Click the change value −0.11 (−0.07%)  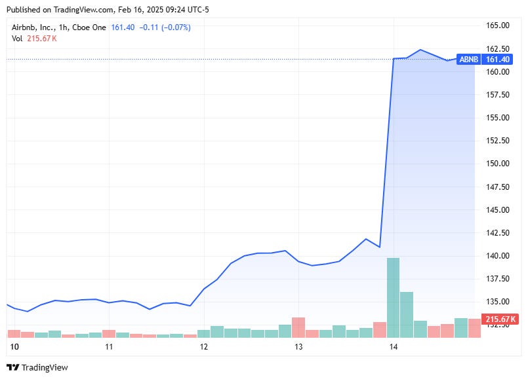pos(165,27)
